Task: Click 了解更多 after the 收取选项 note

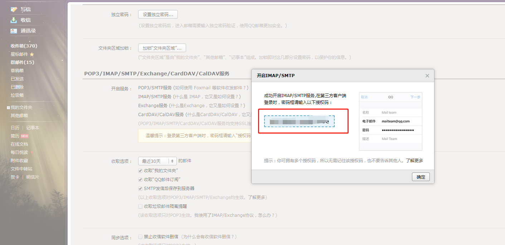Action: pyautogui.click(x=257, y=197)
